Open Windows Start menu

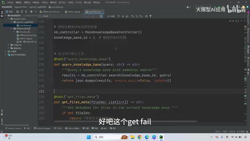point(89,137)
